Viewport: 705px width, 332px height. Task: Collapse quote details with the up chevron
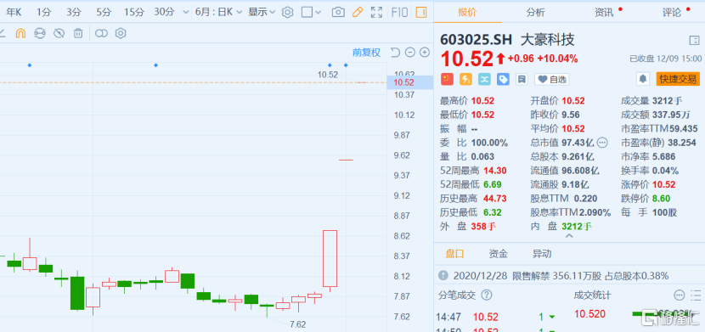point(569,235)
